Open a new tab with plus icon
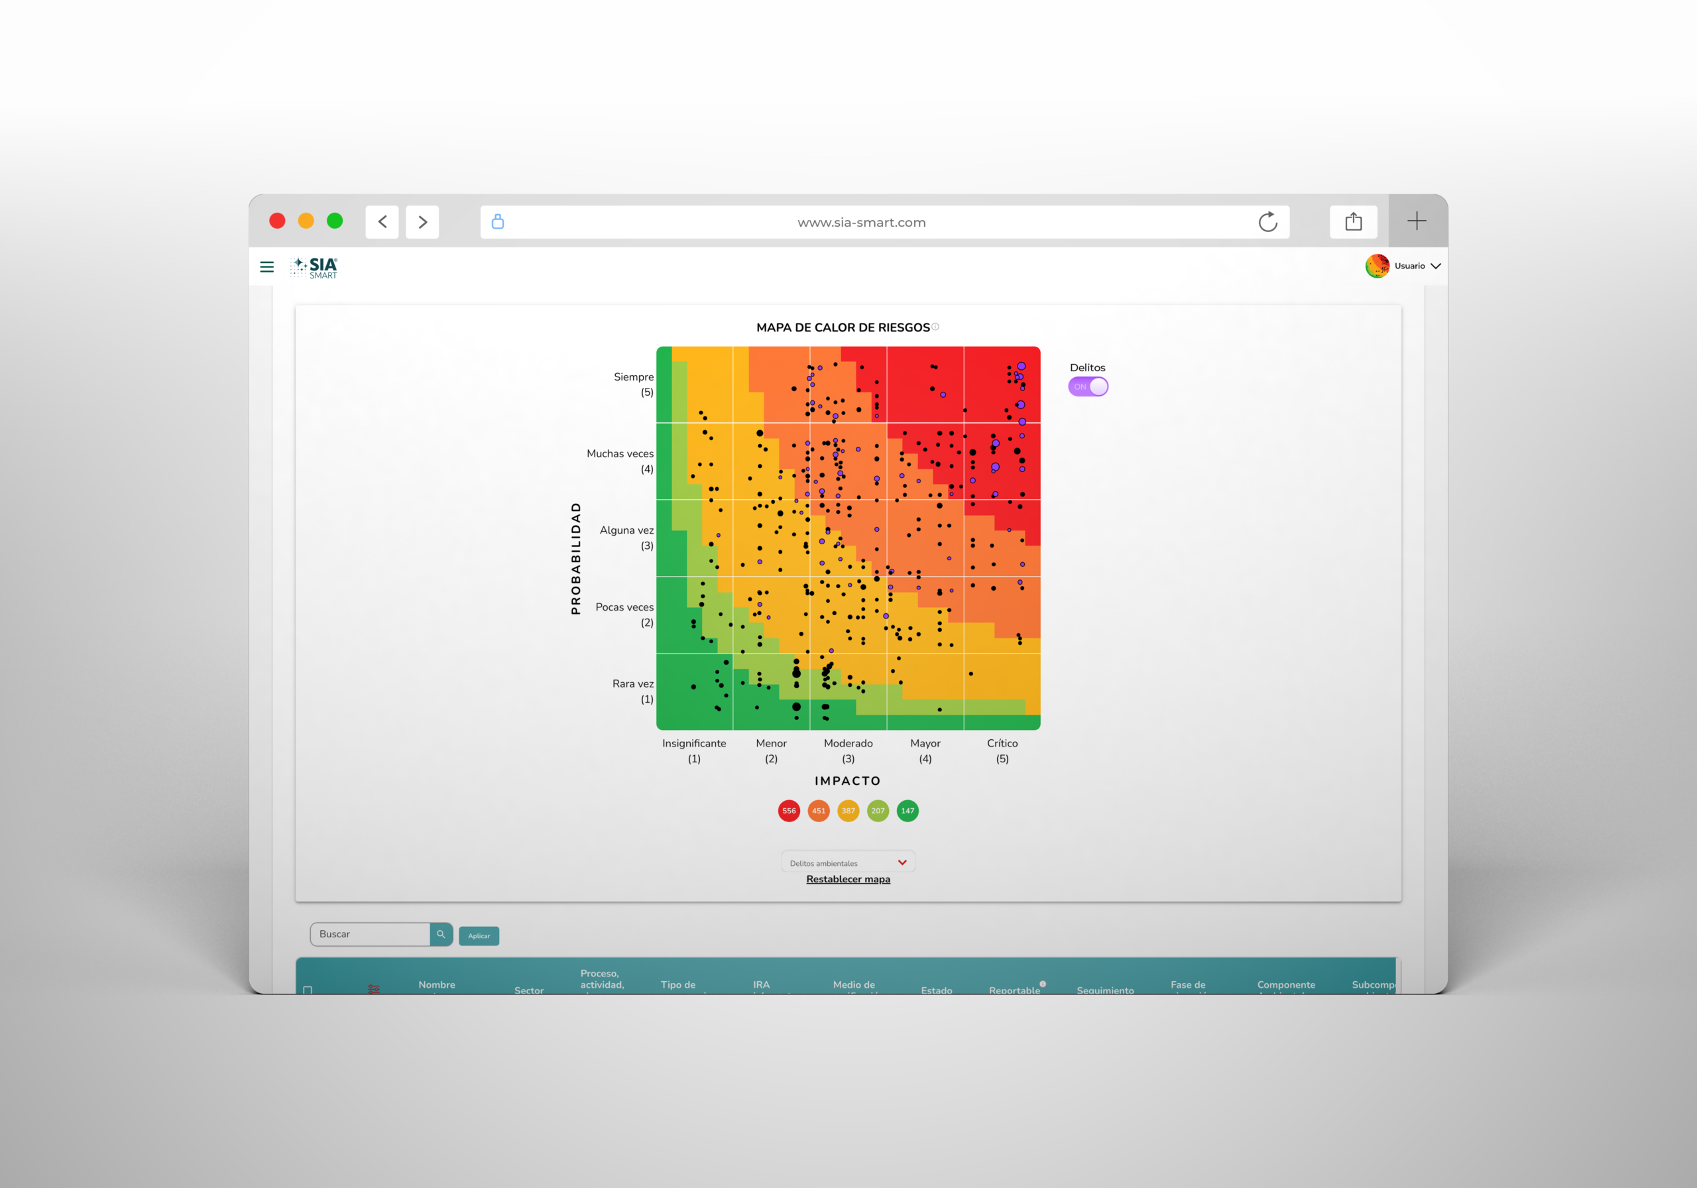The image size is (1697, 1188). coord(1416,221)
